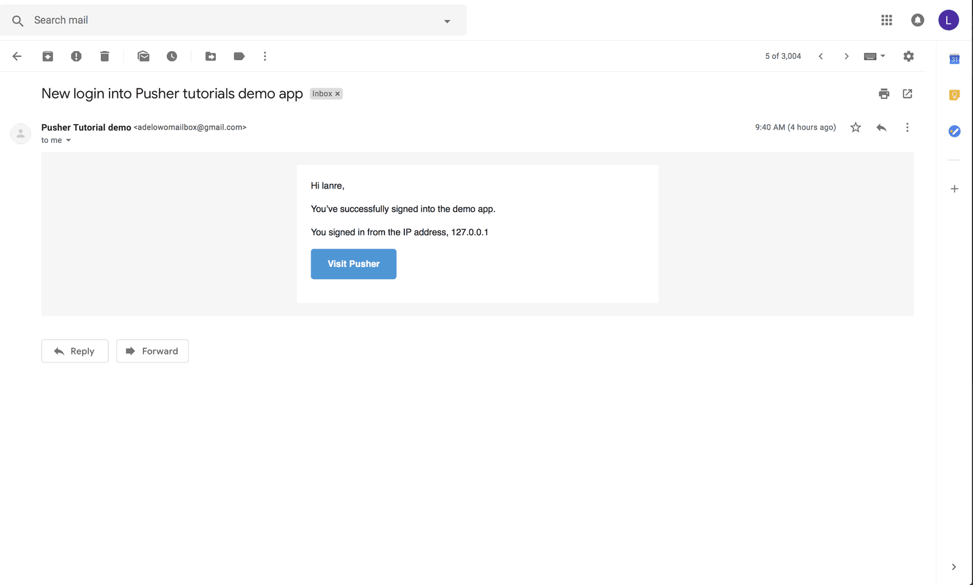973x585 pixels.
Task: Forward this email
Action: pyautogui.click(x=152, y=351)
